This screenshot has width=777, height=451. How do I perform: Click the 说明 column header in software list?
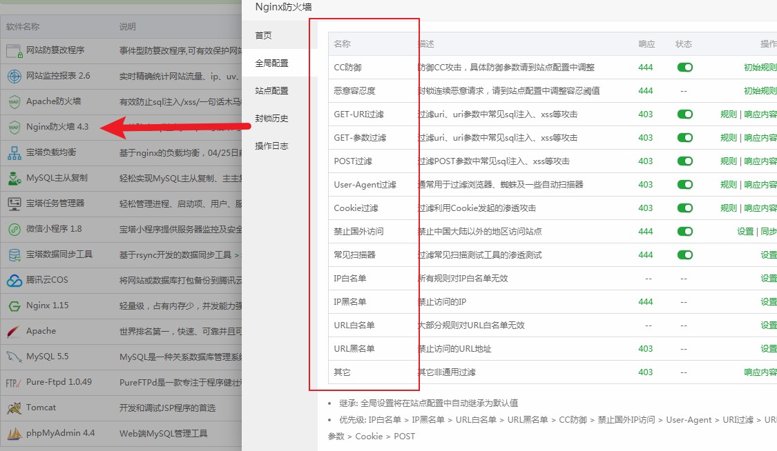[127, 27]
